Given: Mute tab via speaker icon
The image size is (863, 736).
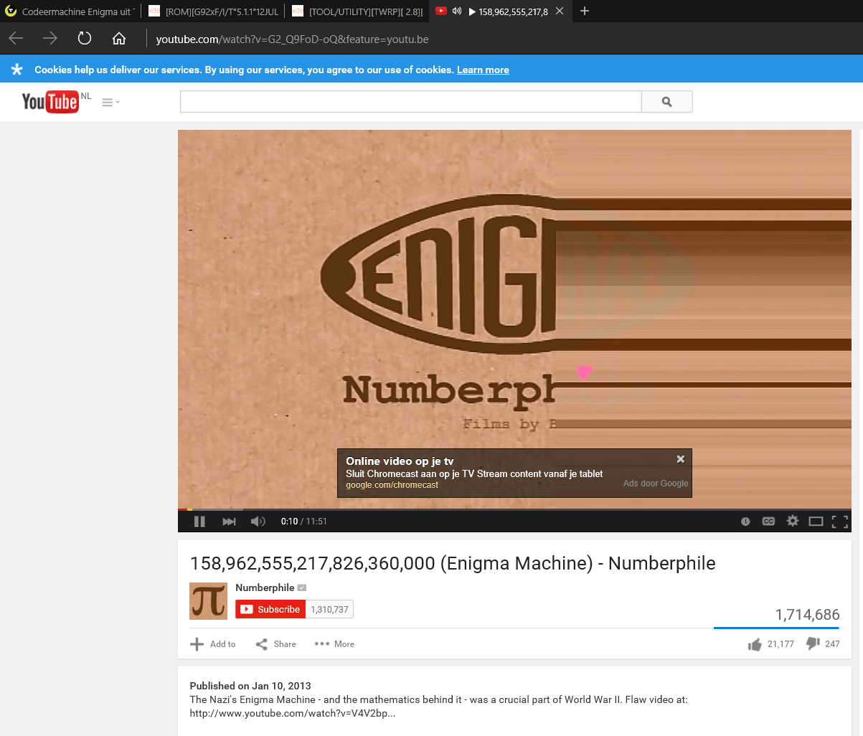Looking at the screenshot, I should click(457, 11).
